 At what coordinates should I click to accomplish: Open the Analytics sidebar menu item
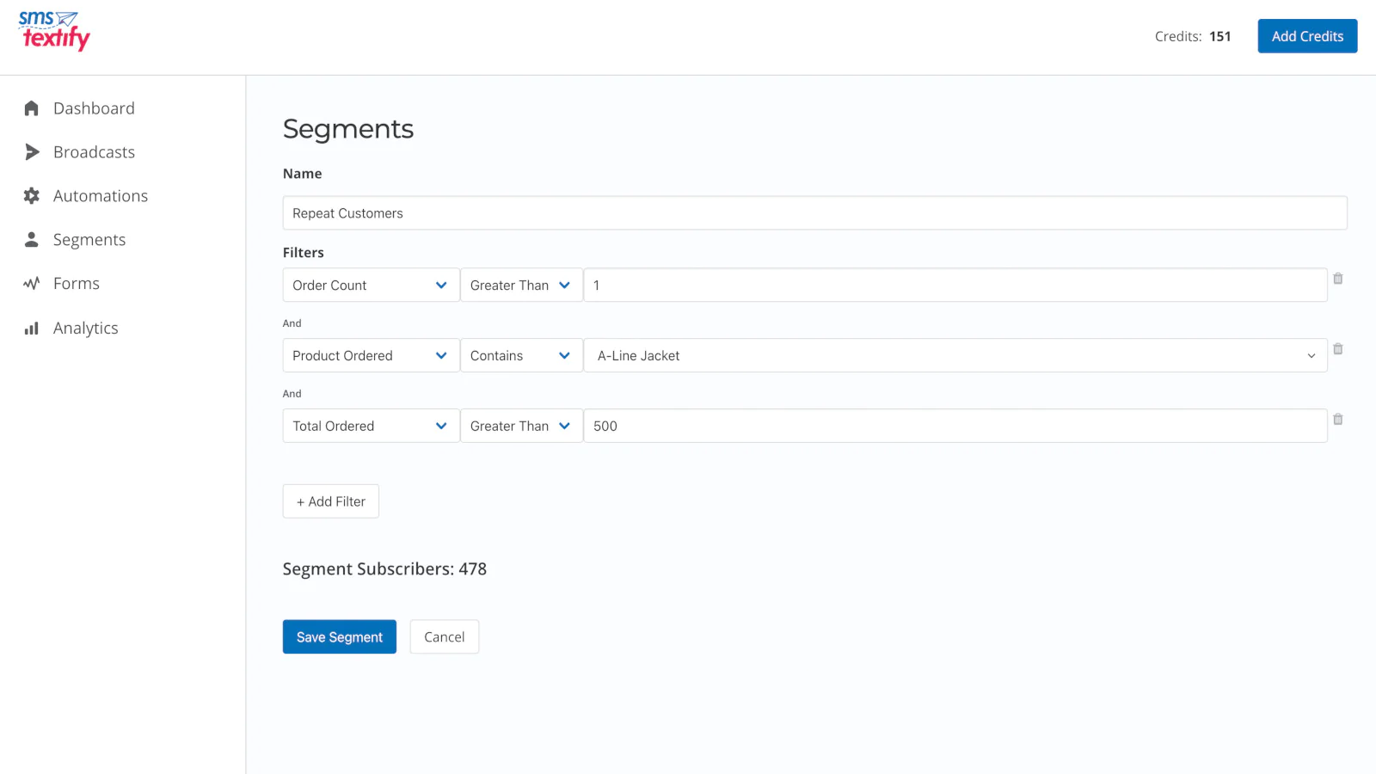(x=85, y=329)
